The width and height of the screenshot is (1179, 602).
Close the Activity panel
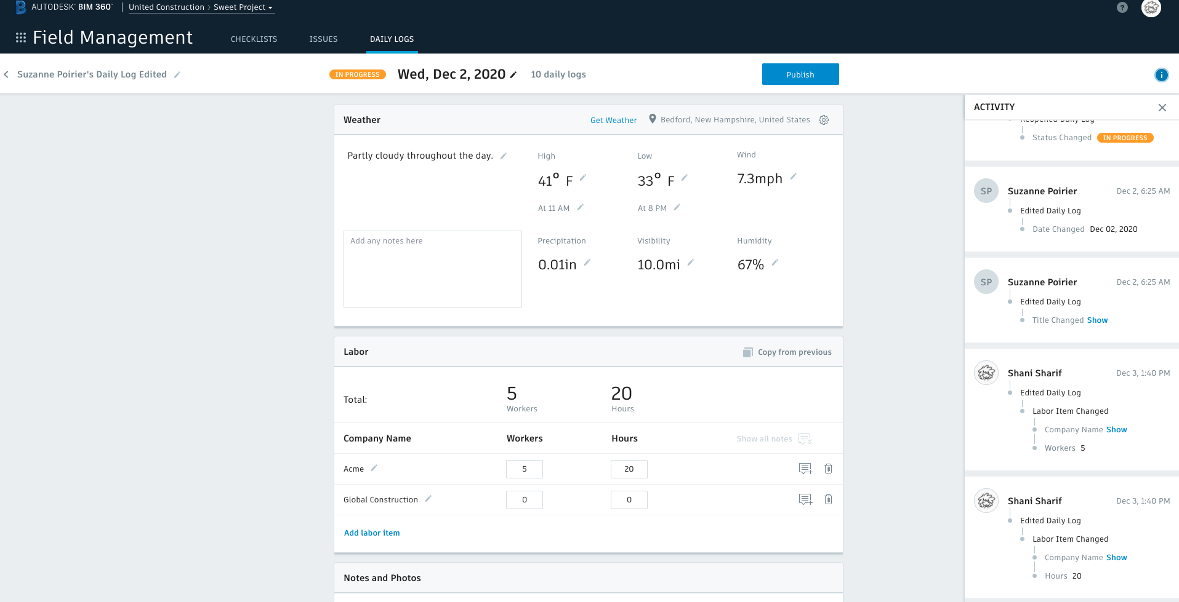(1162, 108)
